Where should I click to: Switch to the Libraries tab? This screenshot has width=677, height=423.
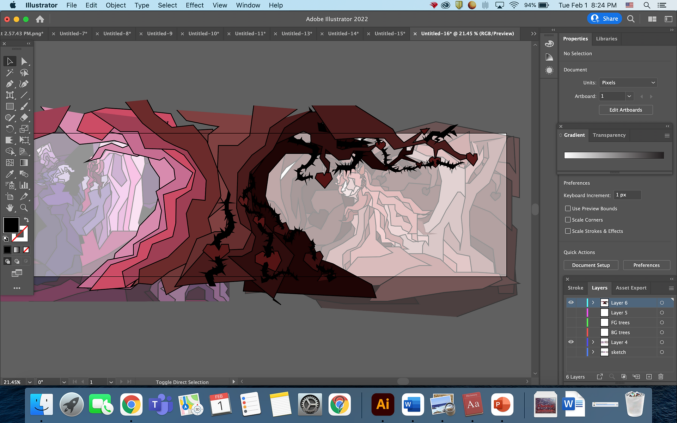tap(606, 39)
